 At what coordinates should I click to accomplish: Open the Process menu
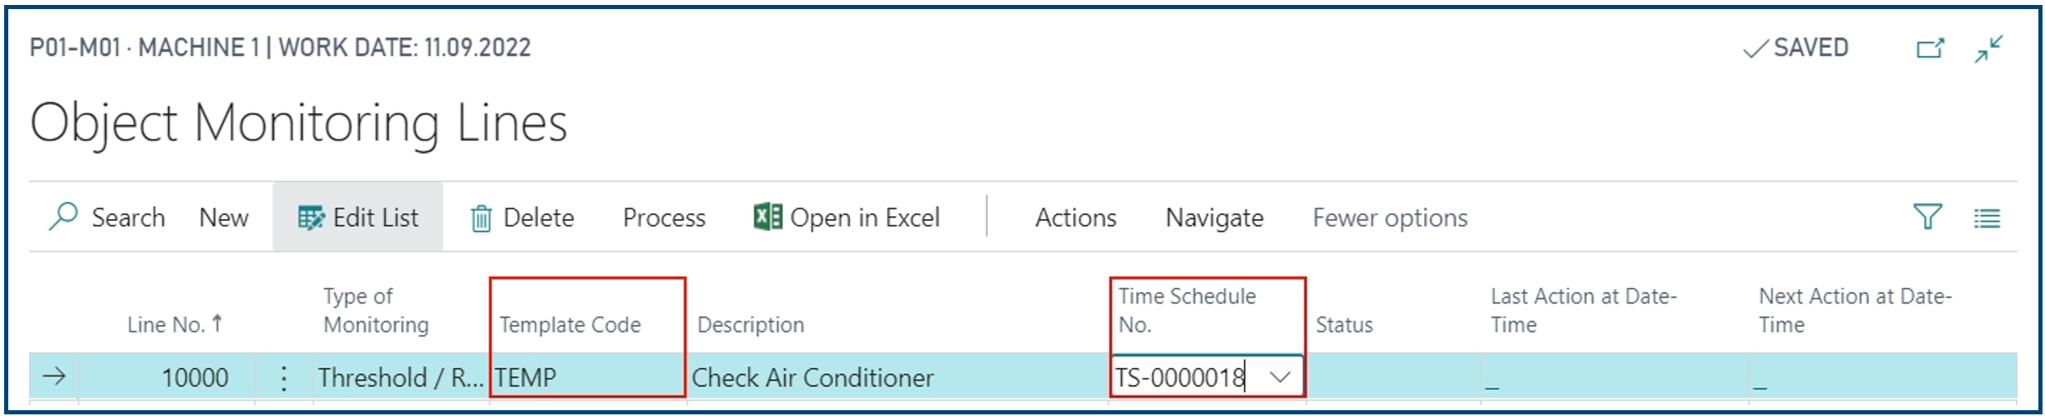(x=664, y=218)
